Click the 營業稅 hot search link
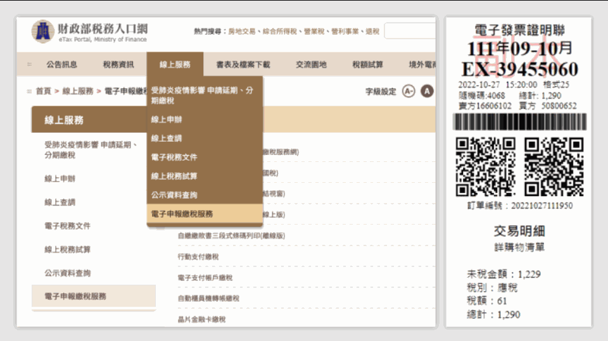Image resolution: width=608 pixels, height=341 pixels. tap(313, 32)
